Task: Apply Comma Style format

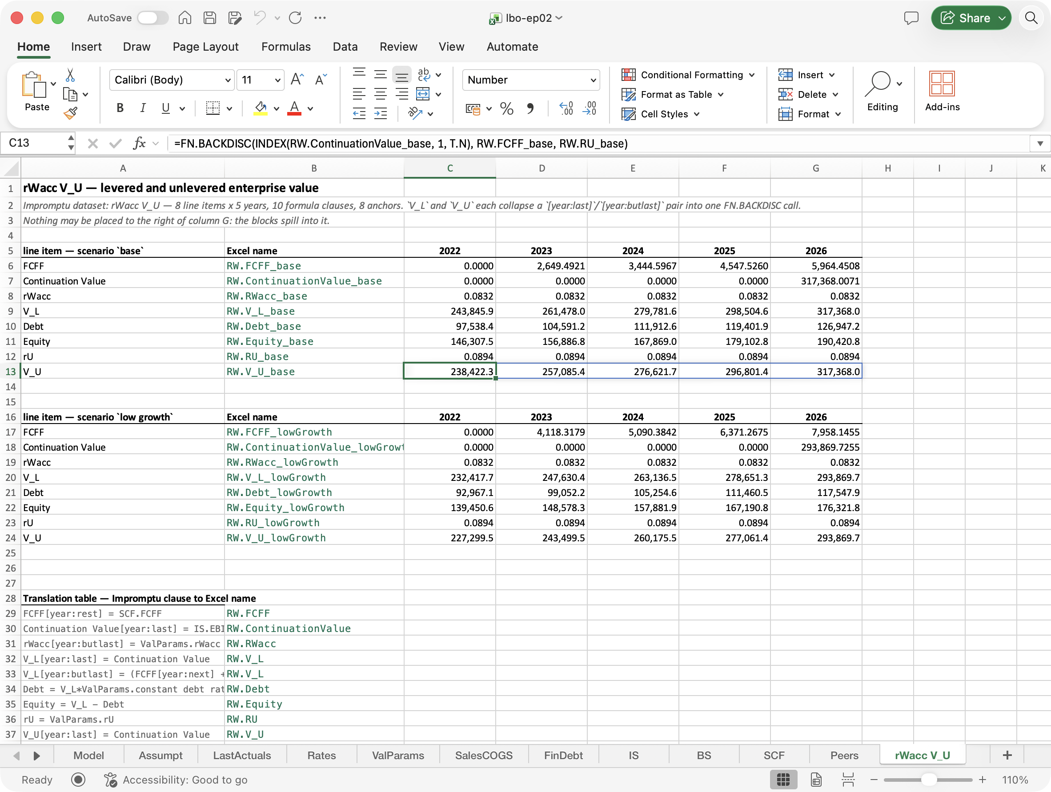Action: coord(530,109)
